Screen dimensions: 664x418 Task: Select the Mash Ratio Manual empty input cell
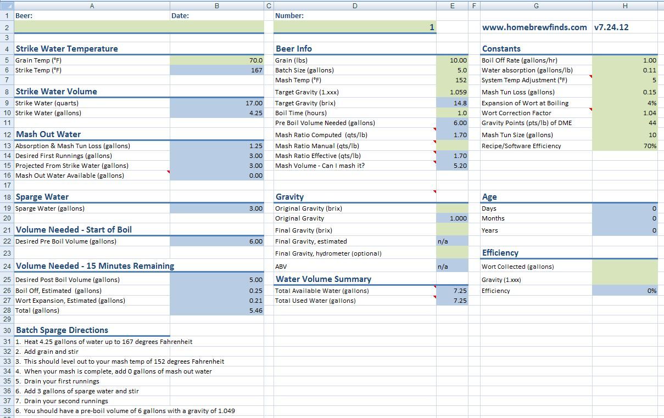click(x=453, y=146)
